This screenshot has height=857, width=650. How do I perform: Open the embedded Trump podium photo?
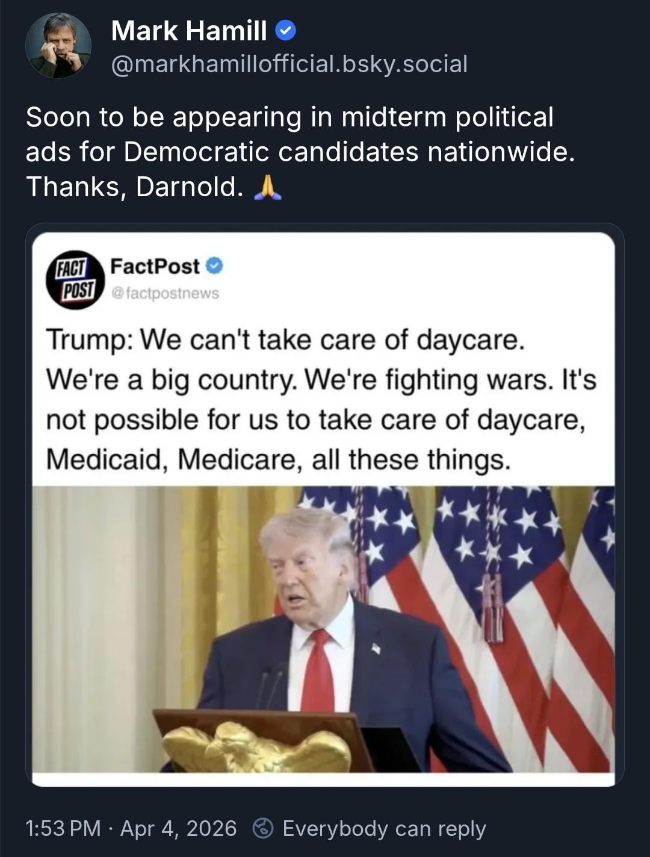click(323, 629)
